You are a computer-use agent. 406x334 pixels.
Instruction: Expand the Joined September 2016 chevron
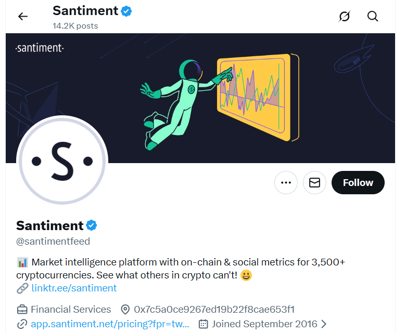(x=324, y=324)
